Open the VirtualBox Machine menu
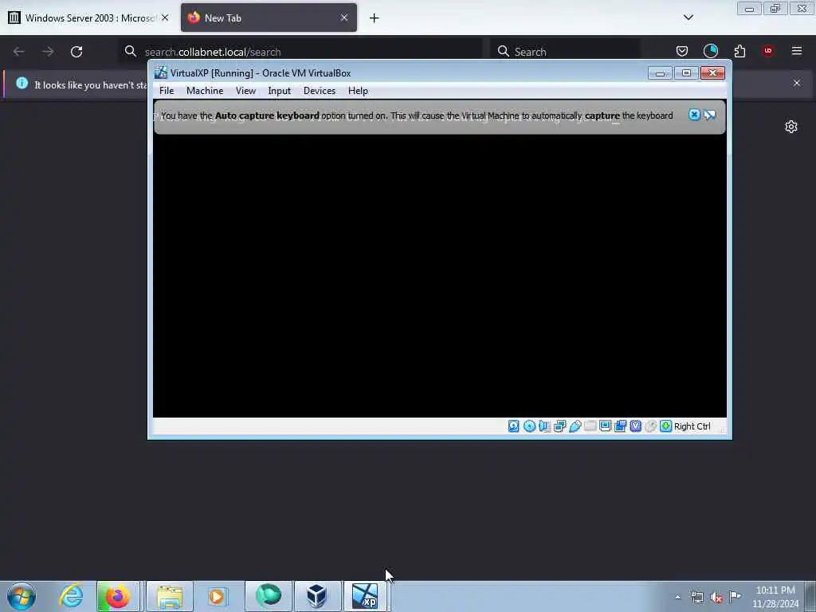Image resolution: width=816 pixels, height=612 pixels. [x=205, y=91]
